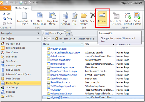Open the File tab

pos(5,8)
